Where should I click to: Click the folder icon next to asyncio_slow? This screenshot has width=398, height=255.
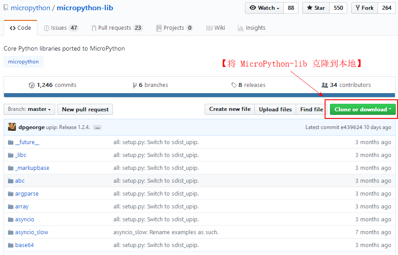pos(11,232)
